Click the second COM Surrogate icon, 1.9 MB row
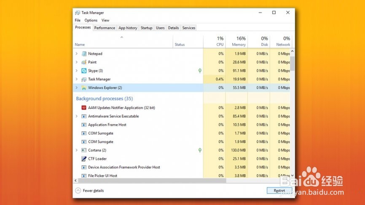365x205 pixels. tap(84, 142)
